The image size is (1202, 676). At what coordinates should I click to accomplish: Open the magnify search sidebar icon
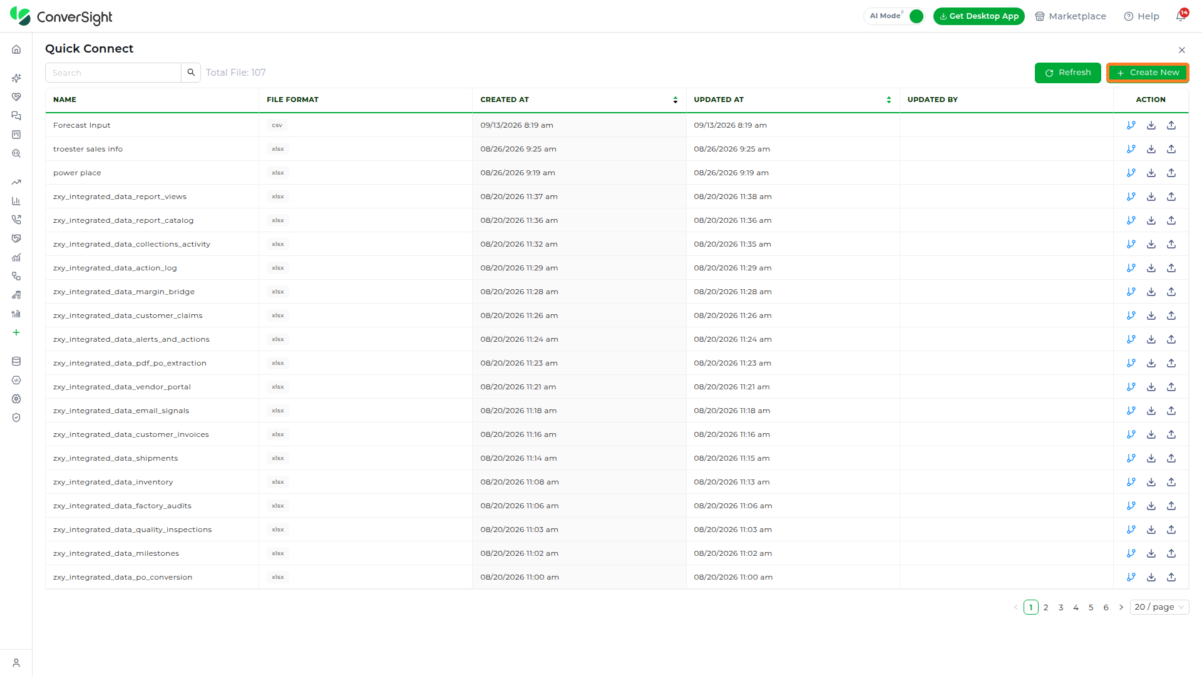click(16, 153)
